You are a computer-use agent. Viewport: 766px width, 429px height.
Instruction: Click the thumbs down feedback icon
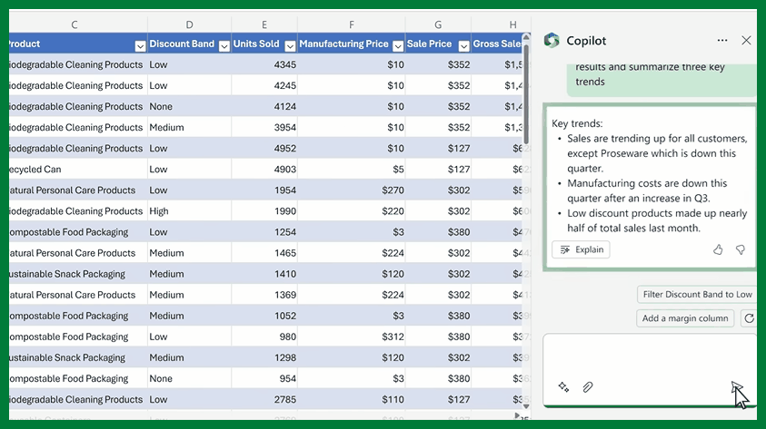[740, 249]
